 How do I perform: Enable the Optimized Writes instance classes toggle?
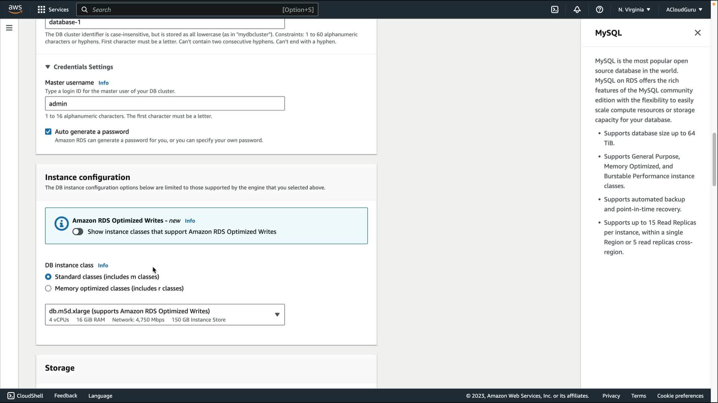(x=78, y=232)
